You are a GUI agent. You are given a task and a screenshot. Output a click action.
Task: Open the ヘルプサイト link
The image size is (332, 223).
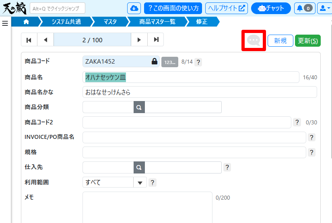(x=226, y=8)
